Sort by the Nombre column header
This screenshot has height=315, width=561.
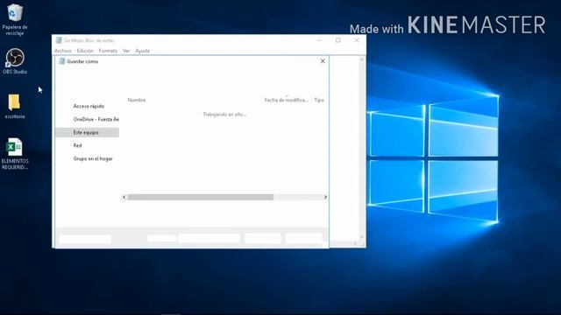tap(137, 100)
